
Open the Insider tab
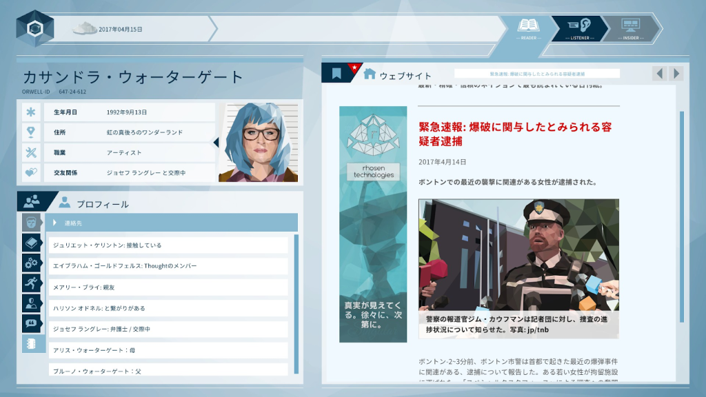(x=631, y=28)
